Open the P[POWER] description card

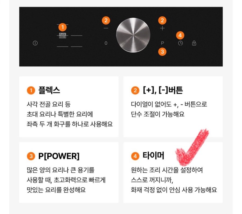(69, 173)
